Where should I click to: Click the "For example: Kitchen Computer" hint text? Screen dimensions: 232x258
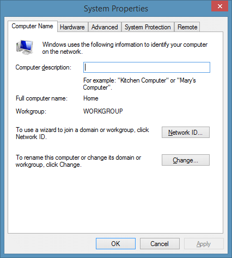pos(139,84)
